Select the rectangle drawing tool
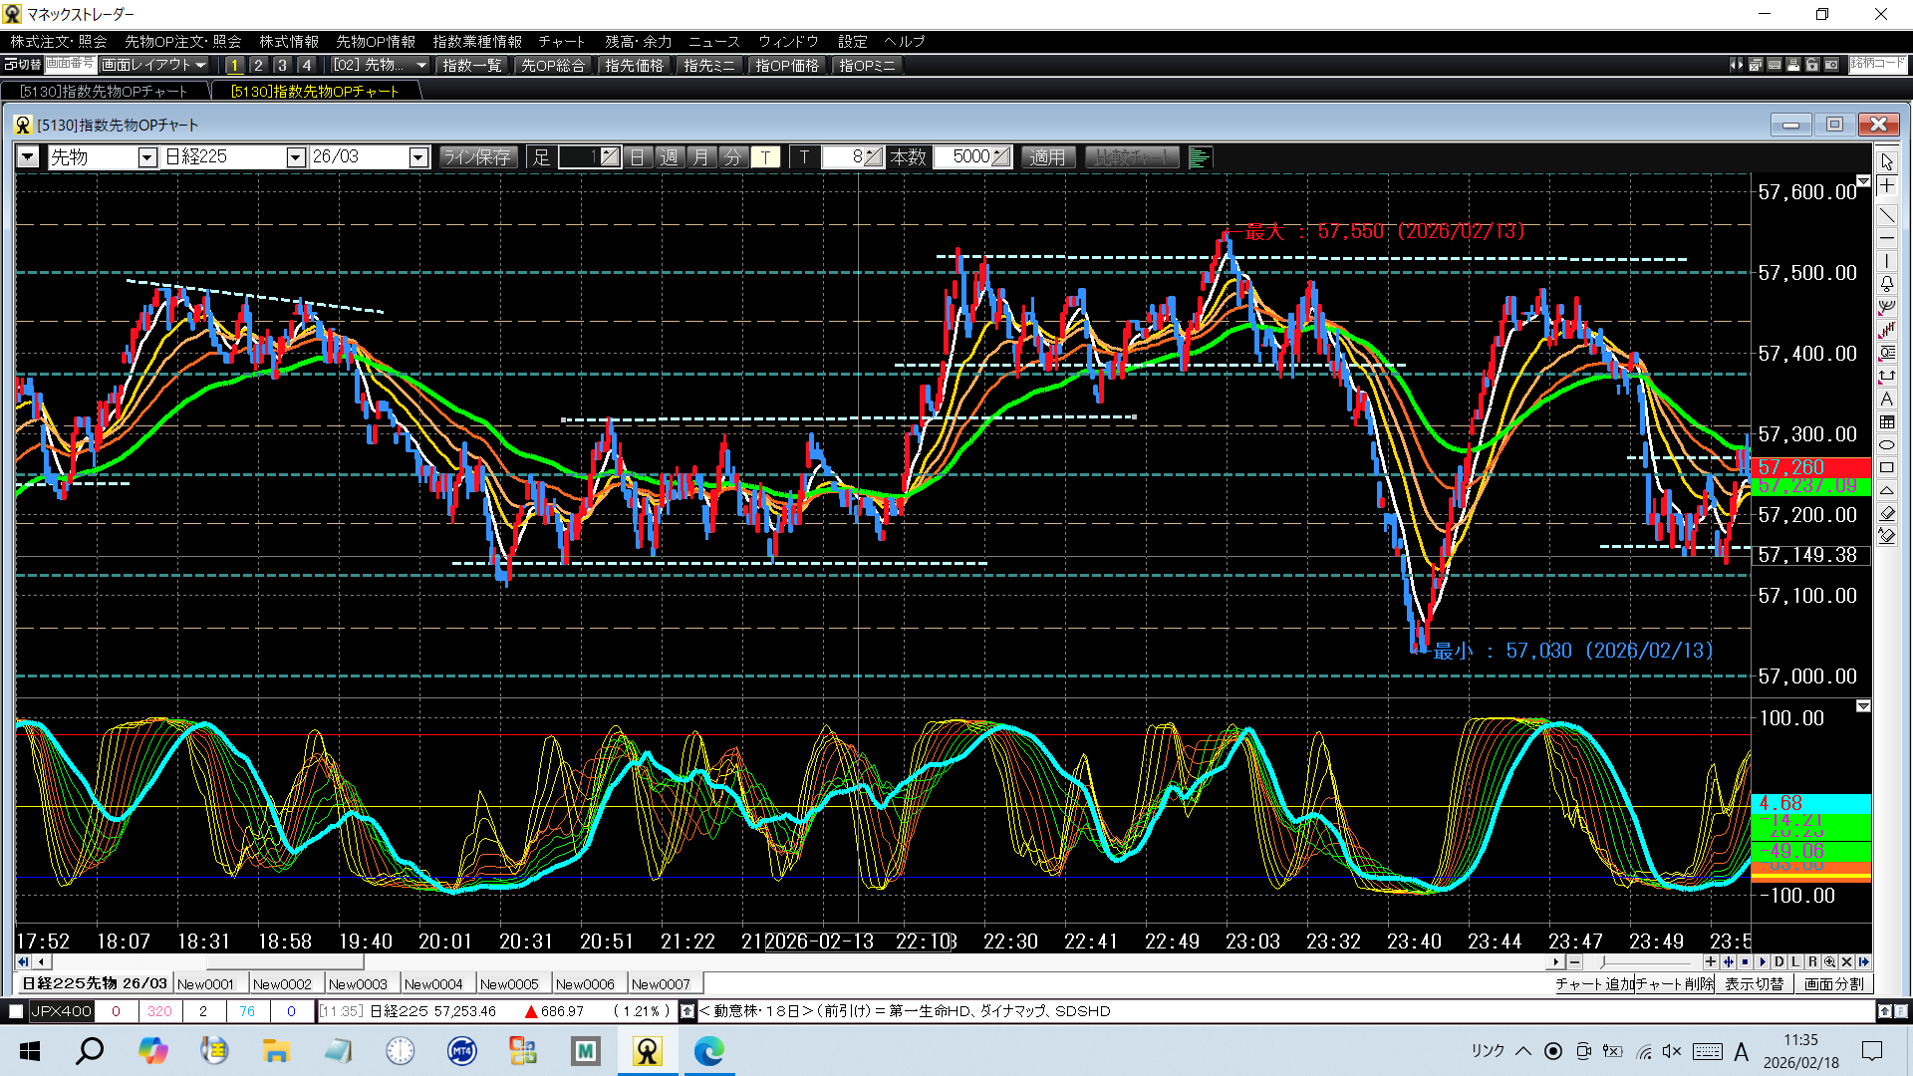Image resolution: width=1913 pixels, height=1076 pixels. click(x=1887, y=468)
